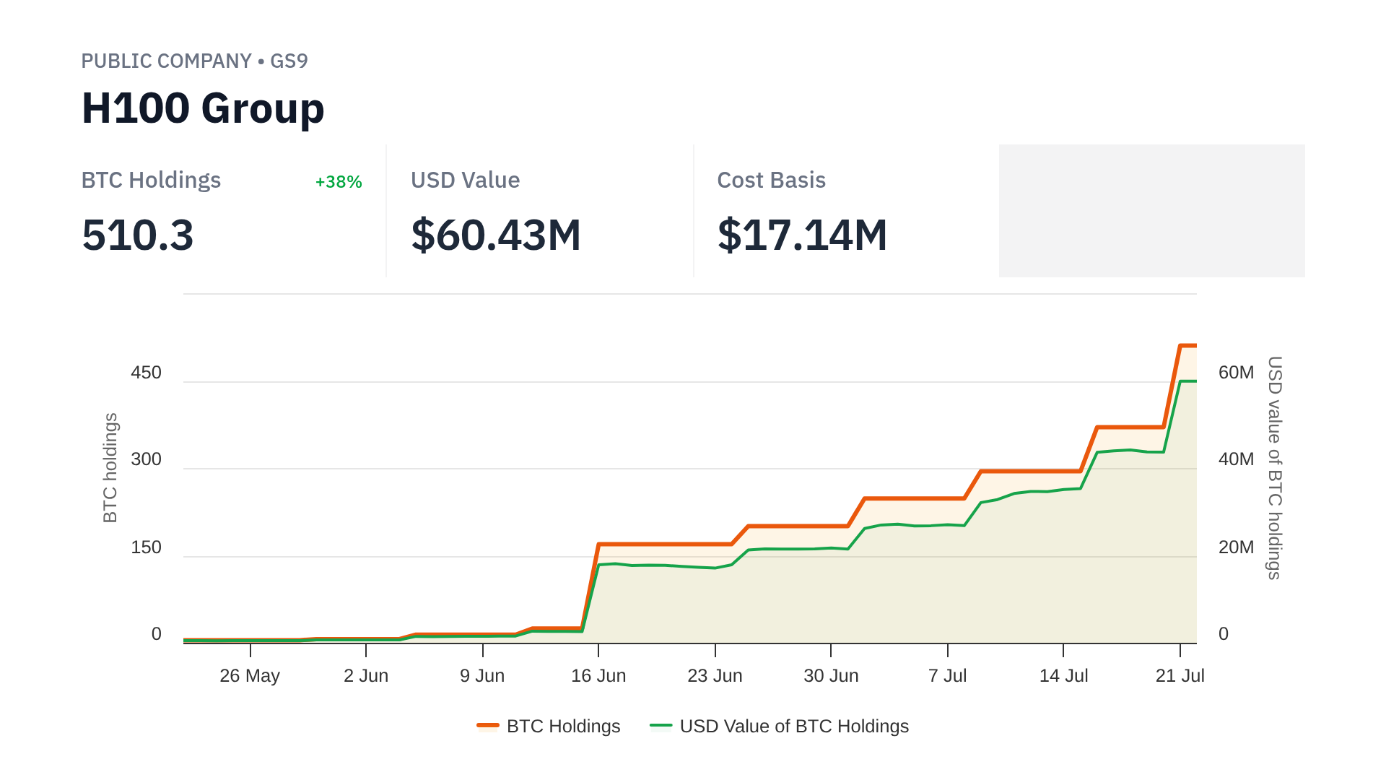Click the +38% change badge
Image resolution: width=1386 pixels, height=780 pixels.
[x=339, y=182]
